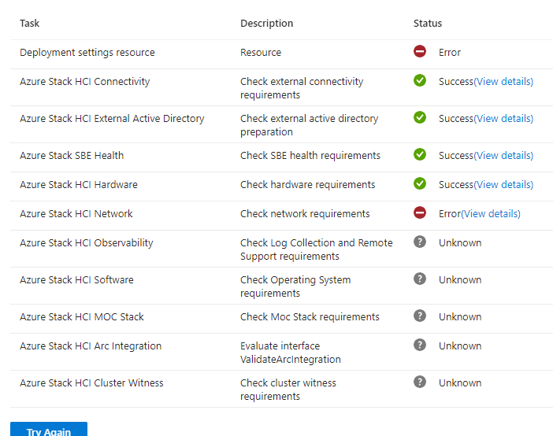
Task: Click the Status column header
Action: 428,24
